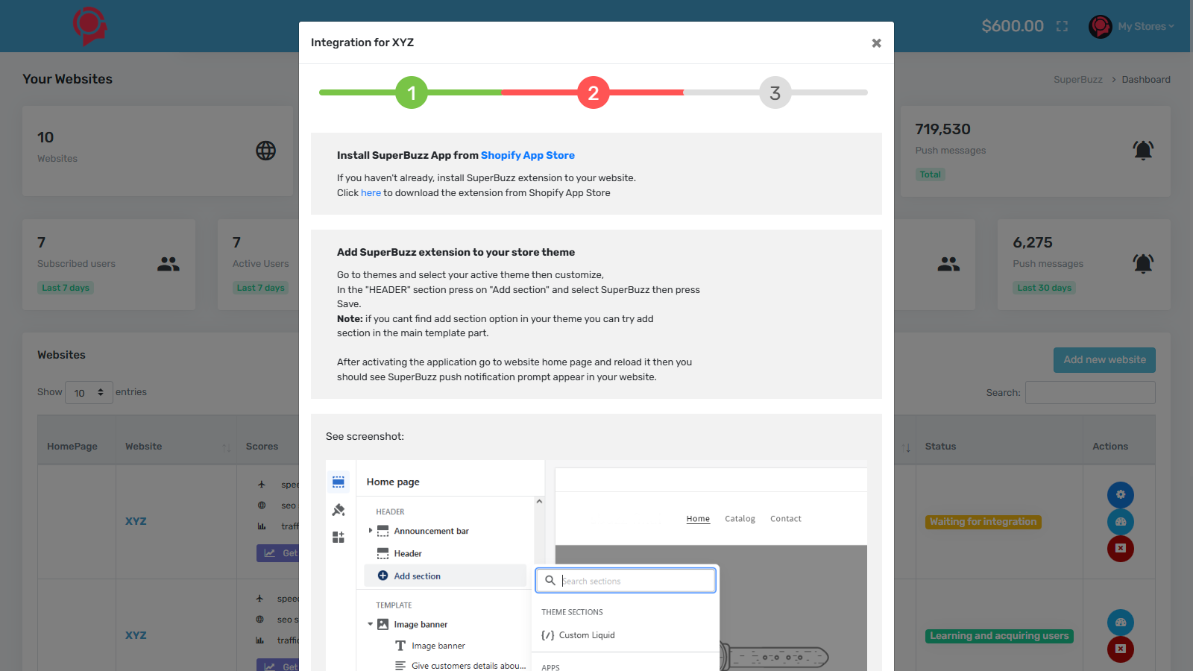The height and width of the screenshot is (671, 1193).
Task: Click Last 7 days badge under Subscribed users
Action: (66, 288)
